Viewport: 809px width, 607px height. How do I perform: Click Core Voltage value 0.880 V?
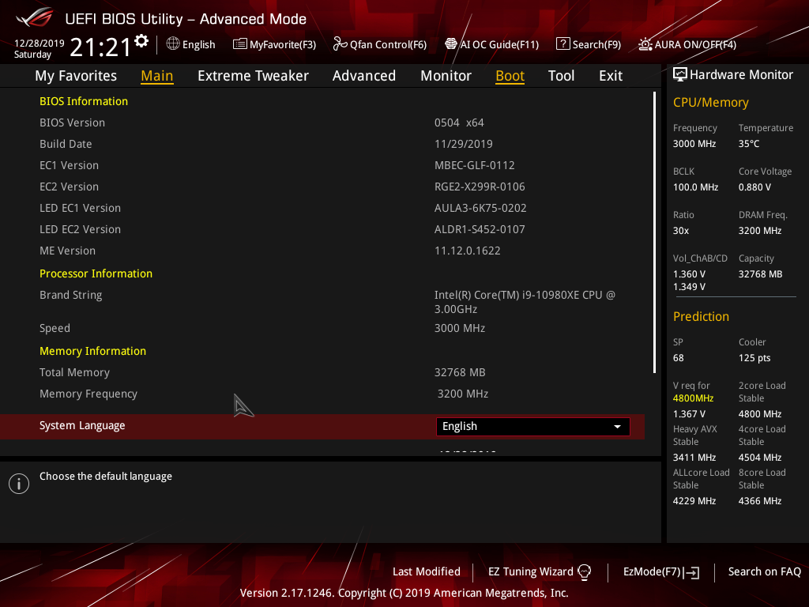point(754,187)
